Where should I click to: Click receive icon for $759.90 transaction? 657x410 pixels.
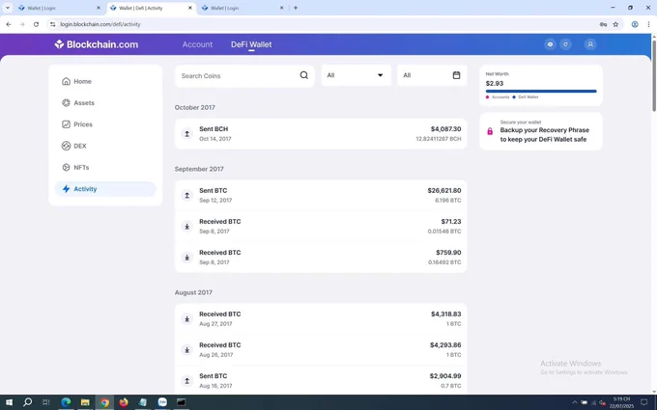coord(186,258)
